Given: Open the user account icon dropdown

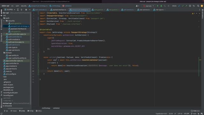Looking at the screenshot, I should click(x=137, y=6).
